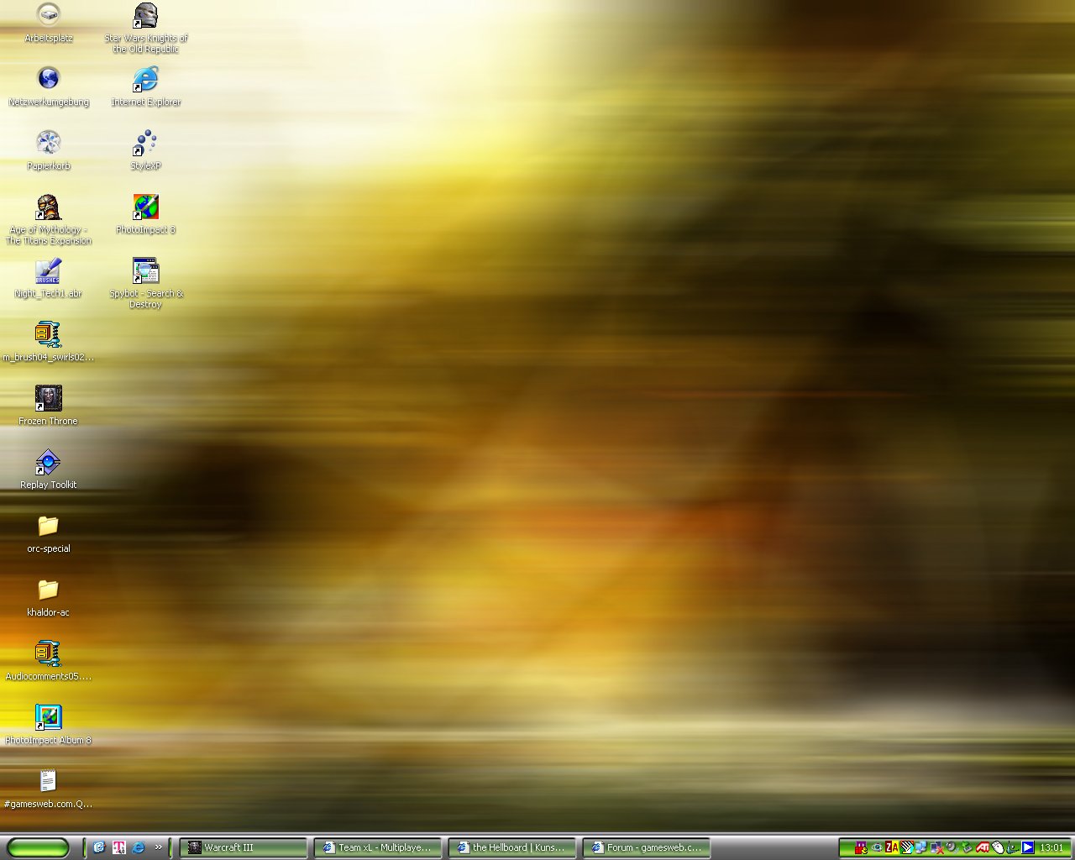The width and height of the screenshot is (1075, 860).
Task: Click the Netzwerkumgebung network icon
Action: pos(49,79)
